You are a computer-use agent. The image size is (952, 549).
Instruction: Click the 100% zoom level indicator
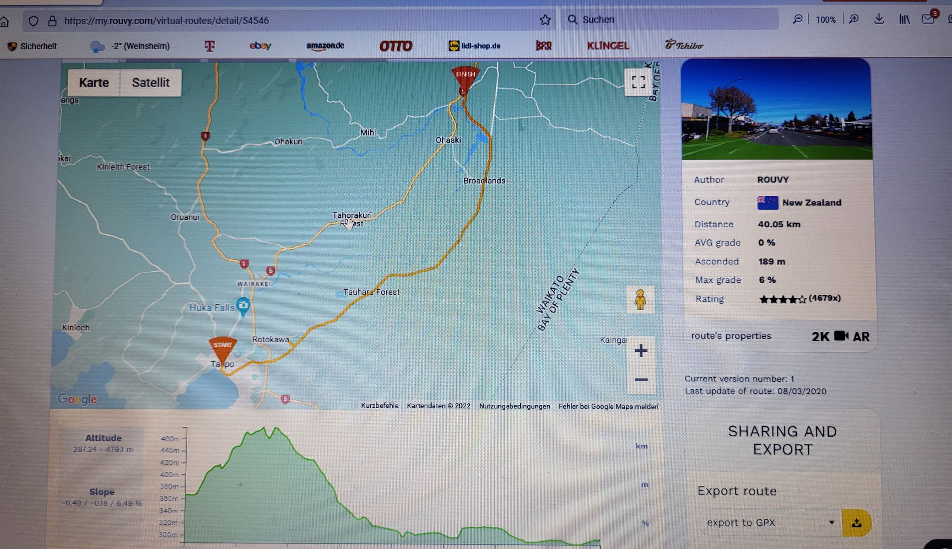[825, 20]
